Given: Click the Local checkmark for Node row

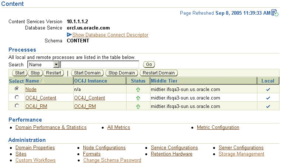Looking at the screenshot, I should point(268,89).
